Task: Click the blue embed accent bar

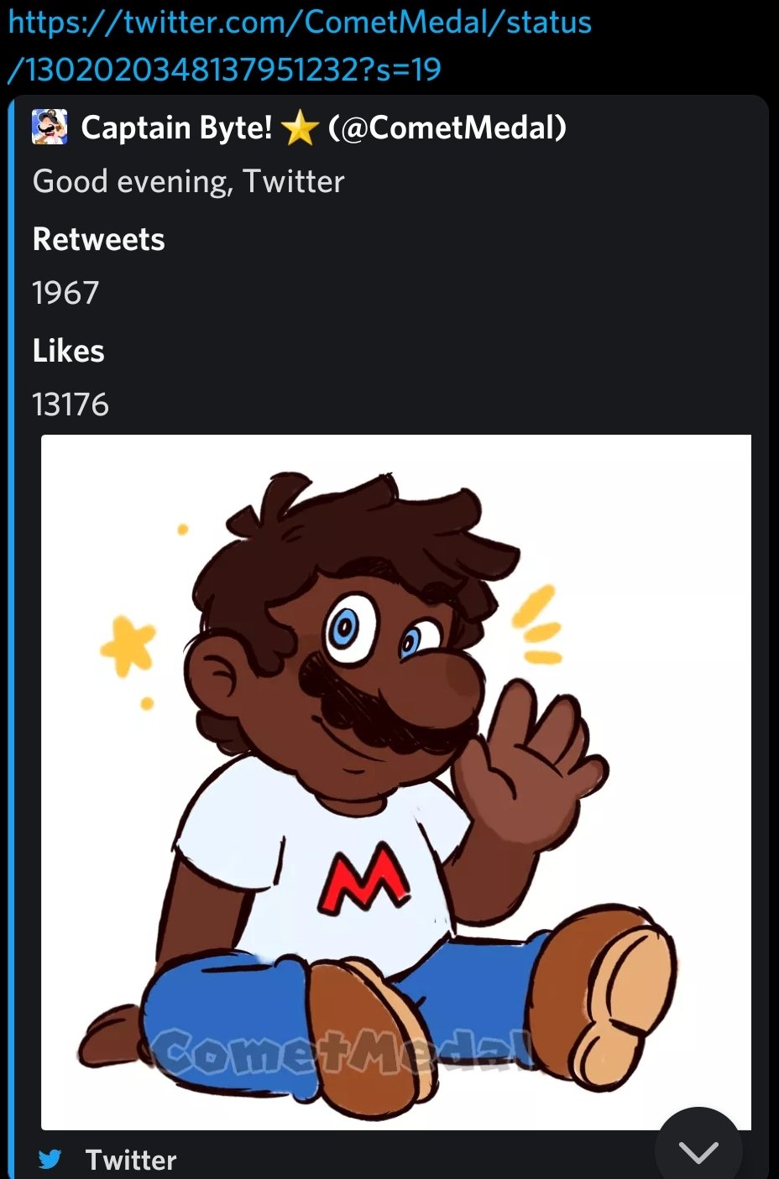Action: coord(11,638)
